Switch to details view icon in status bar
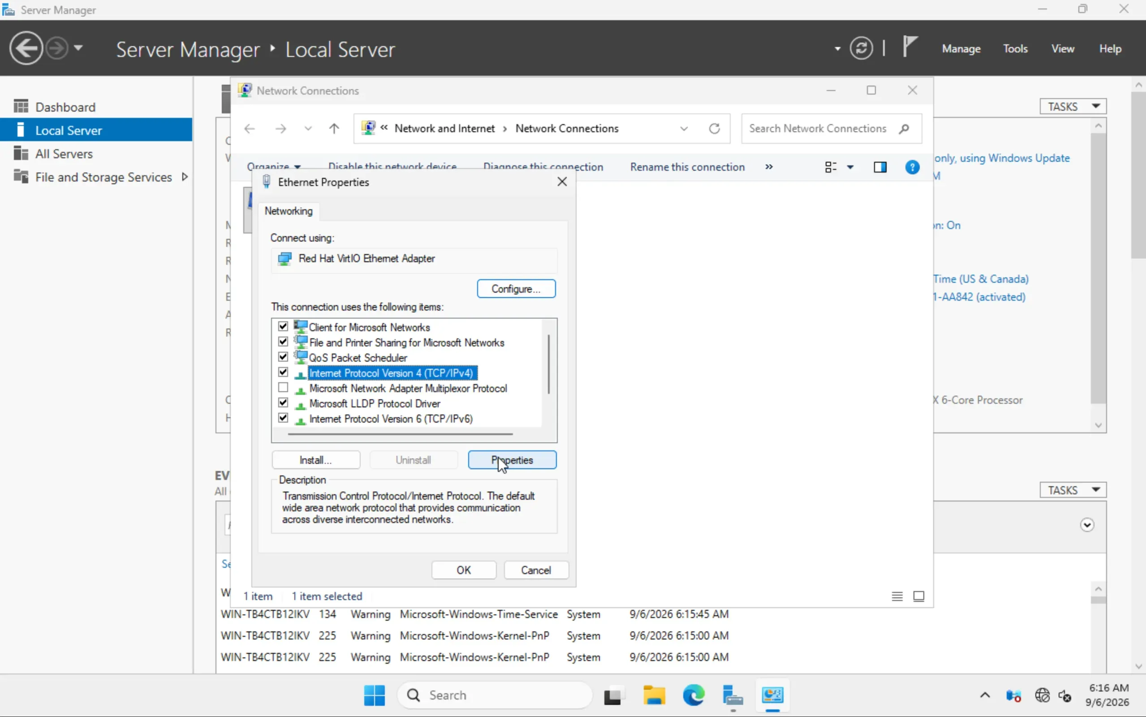This screenshot has width=1146, height=717. pyautogui.click(x=897, y=596)
